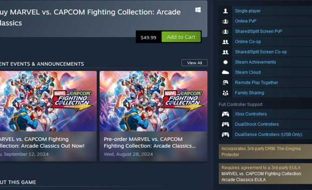The image size is (312, 190).
Task: Open the Pre-order announcement thumbnail image
Action: click(153, 101)
